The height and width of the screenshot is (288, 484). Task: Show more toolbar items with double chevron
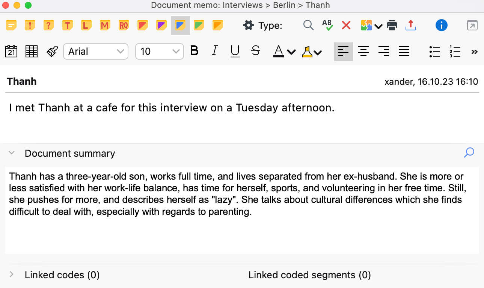474,52
